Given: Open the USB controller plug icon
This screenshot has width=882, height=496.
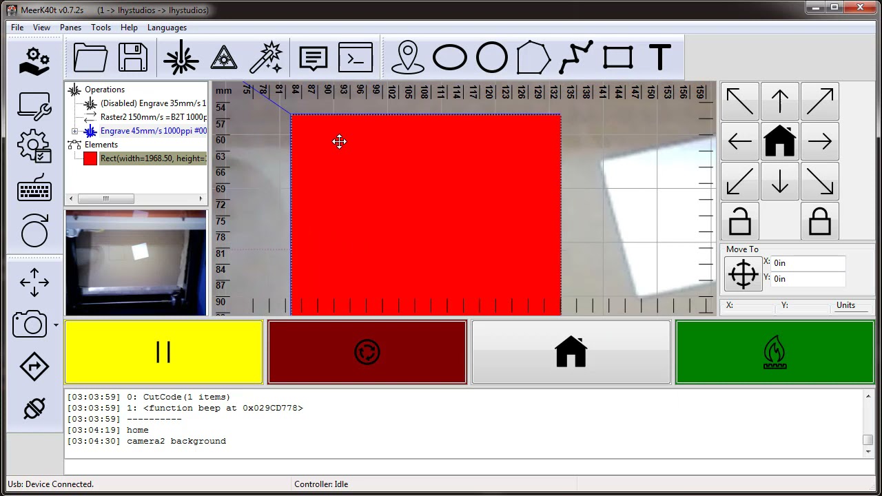Looking at the screenshot, I should (x=34, y=408).
